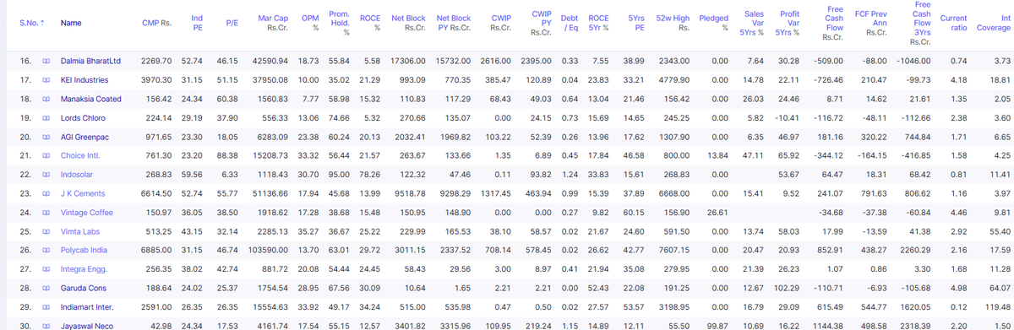
Task: Sort by Net Block PY header
Action: point(454,23)
